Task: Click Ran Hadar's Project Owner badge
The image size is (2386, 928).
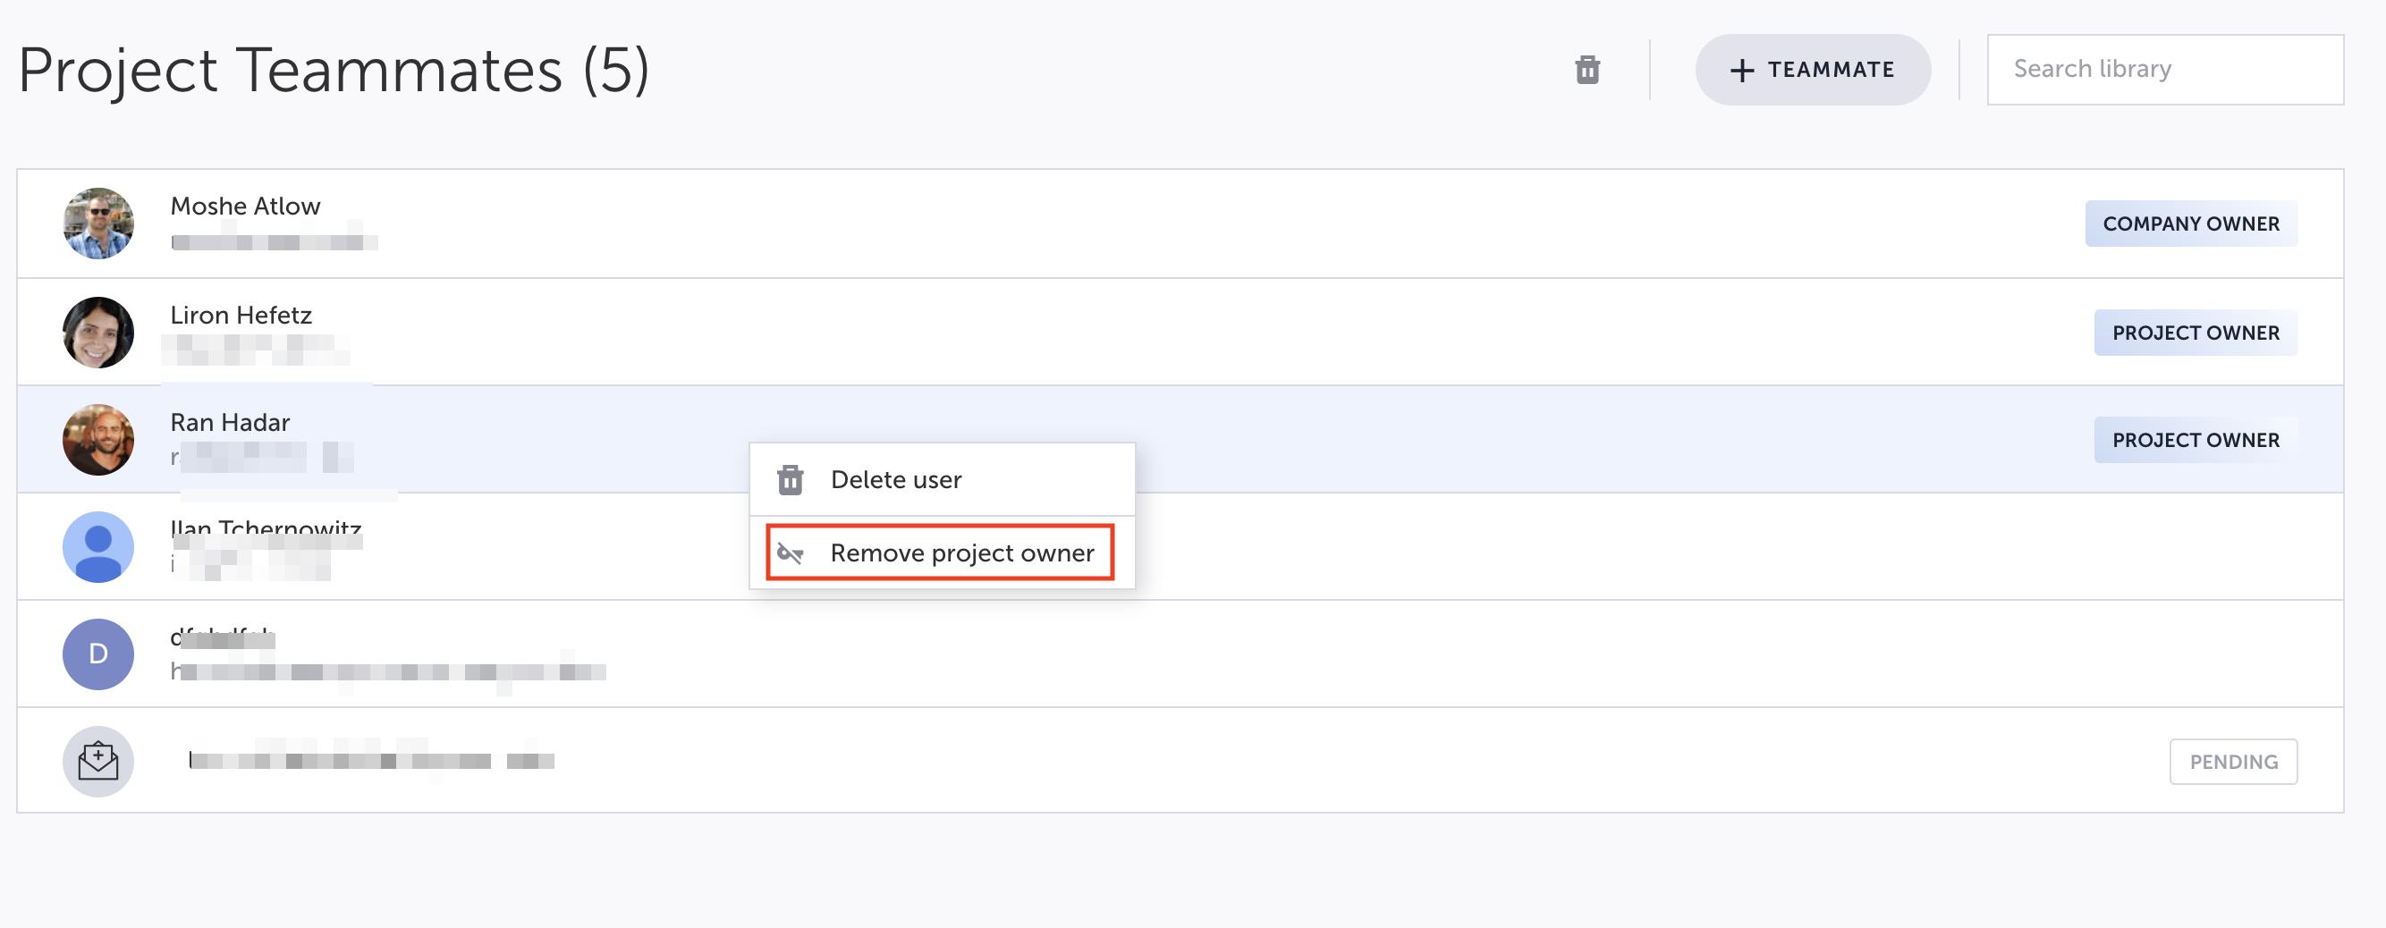Action: (2196, 441)
